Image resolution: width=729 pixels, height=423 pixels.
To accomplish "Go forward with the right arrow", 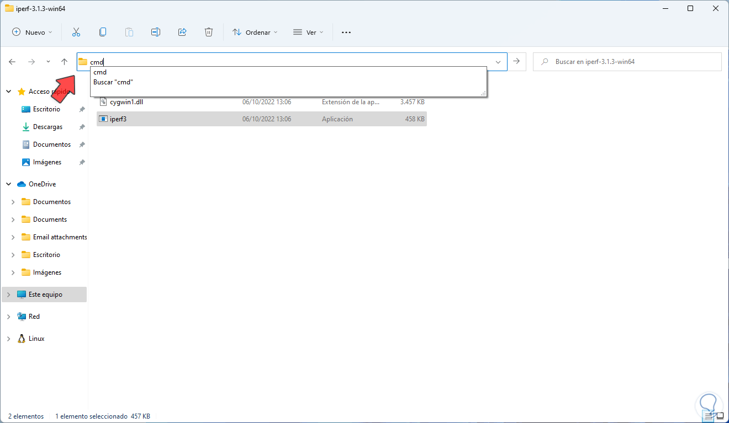I will pyautogui.click(x=31, y=62).
